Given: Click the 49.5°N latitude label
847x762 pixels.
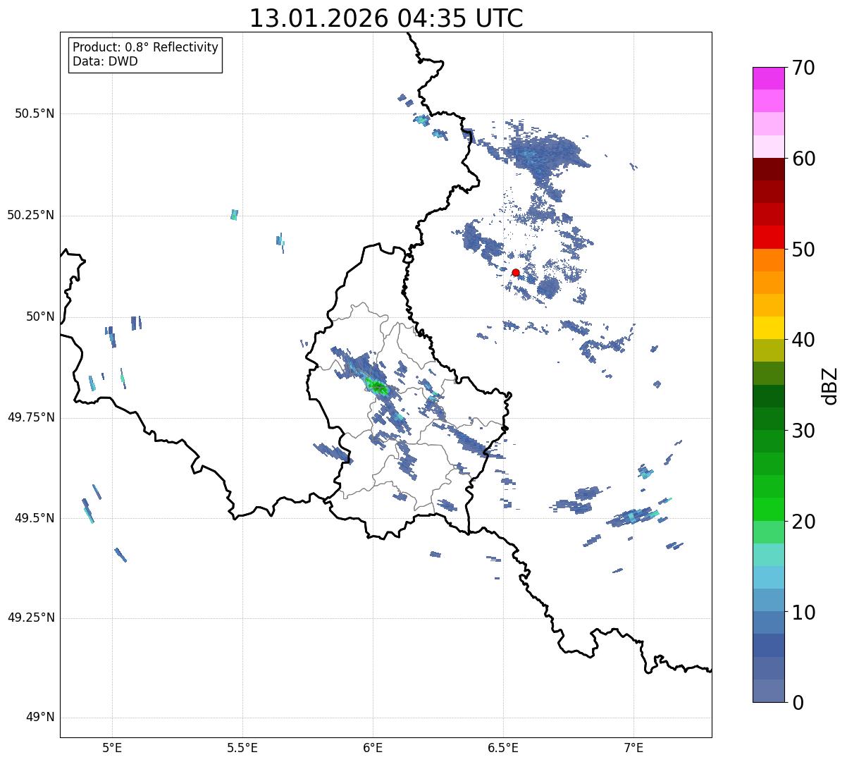Looking at the screenshot, I should coord(35,518).
